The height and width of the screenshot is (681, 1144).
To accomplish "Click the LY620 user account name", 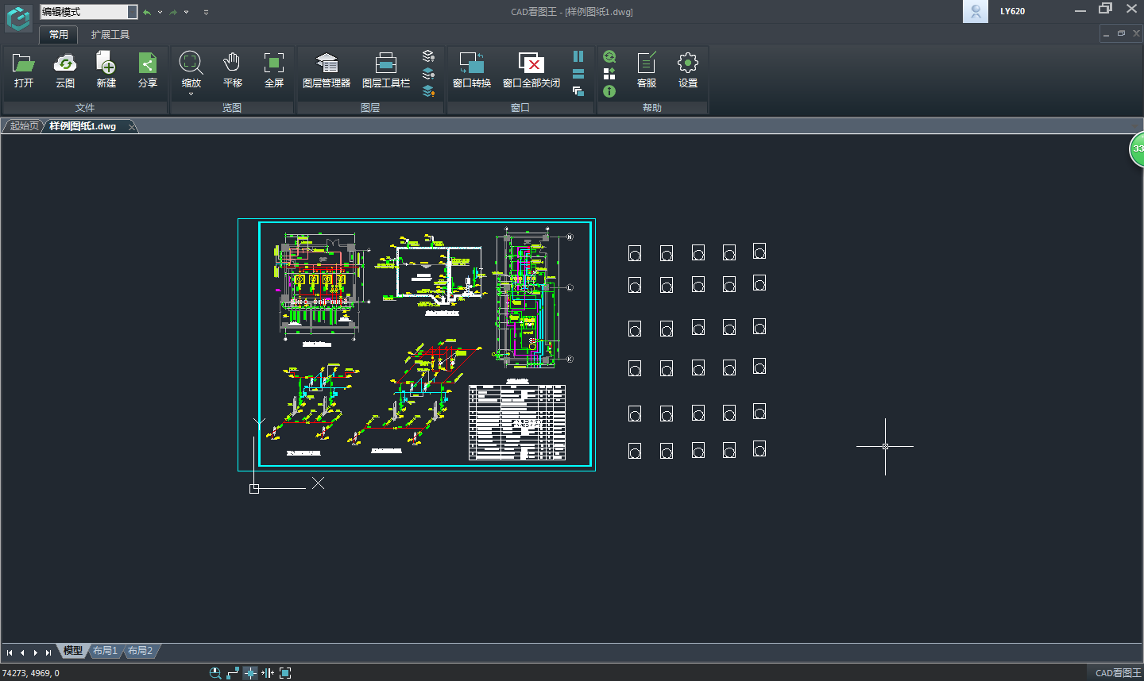I will (x=1012, y=11).
